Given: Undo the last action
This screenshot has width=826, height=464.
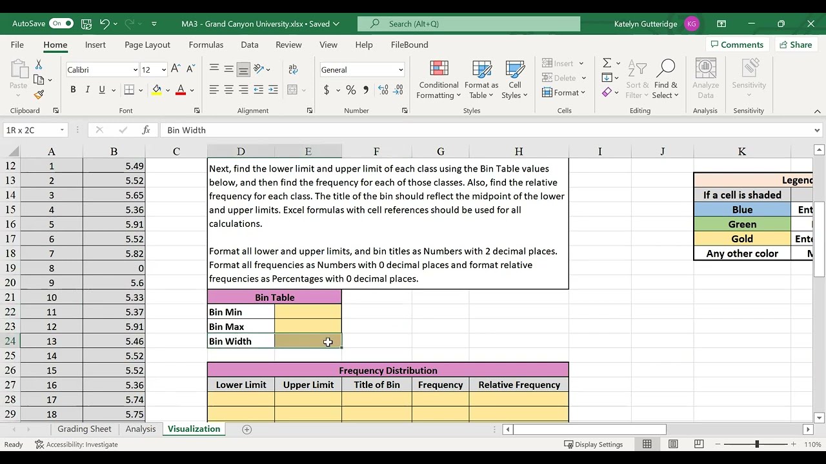Looking at the screenshot, I should coord(105,24).
